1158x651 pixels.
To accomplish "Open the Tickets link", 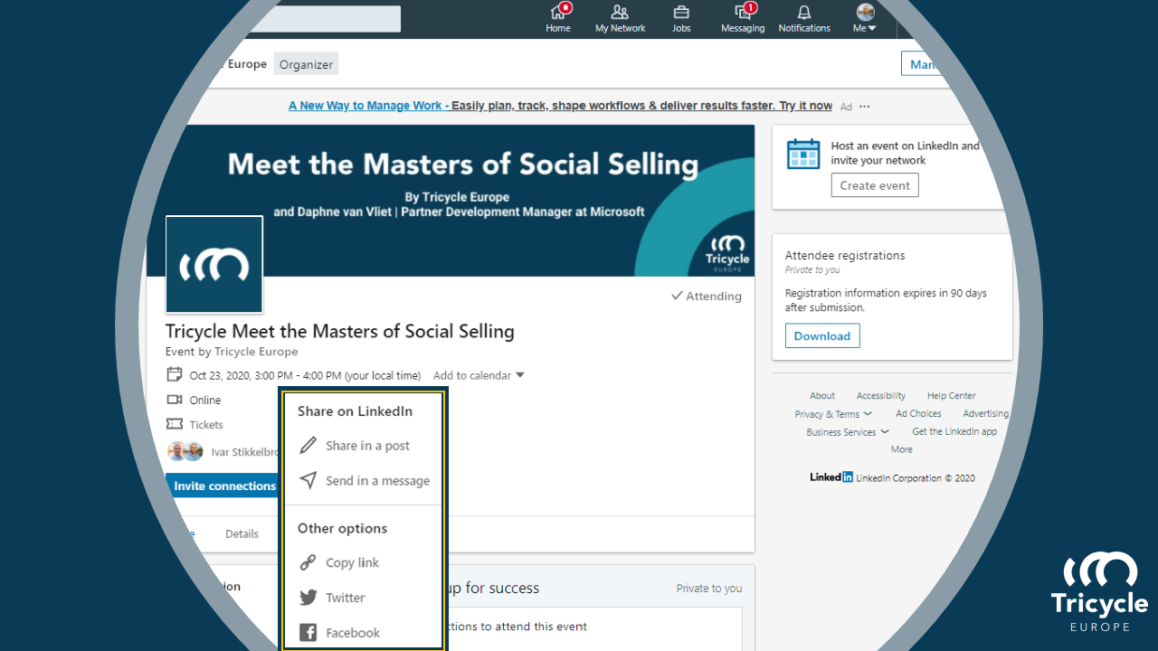I will 206,425.
